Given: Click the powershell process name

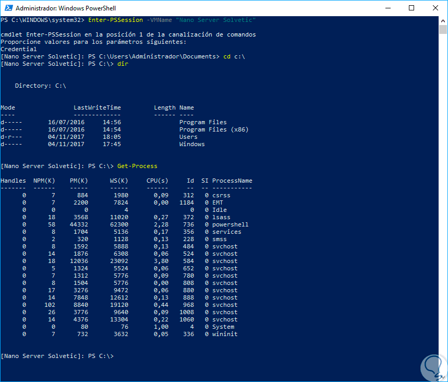Looking at the screenshot, I should [x=231, y=225].
